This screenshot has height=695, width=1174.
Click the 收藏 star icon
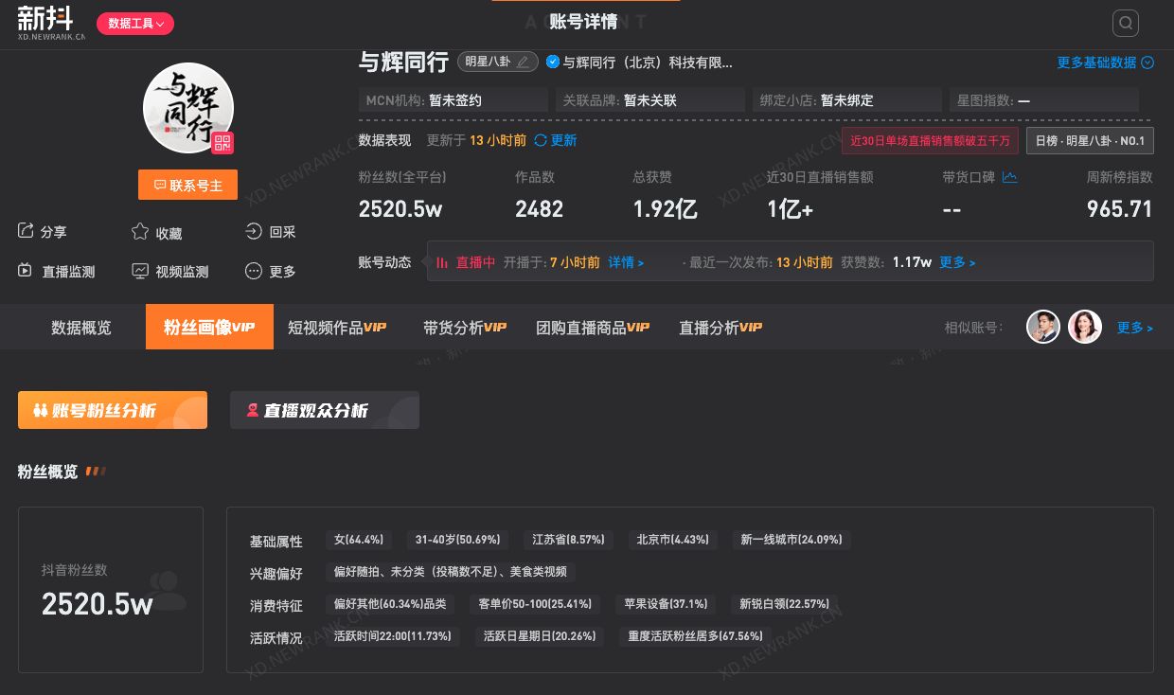(x=140, y=232)
